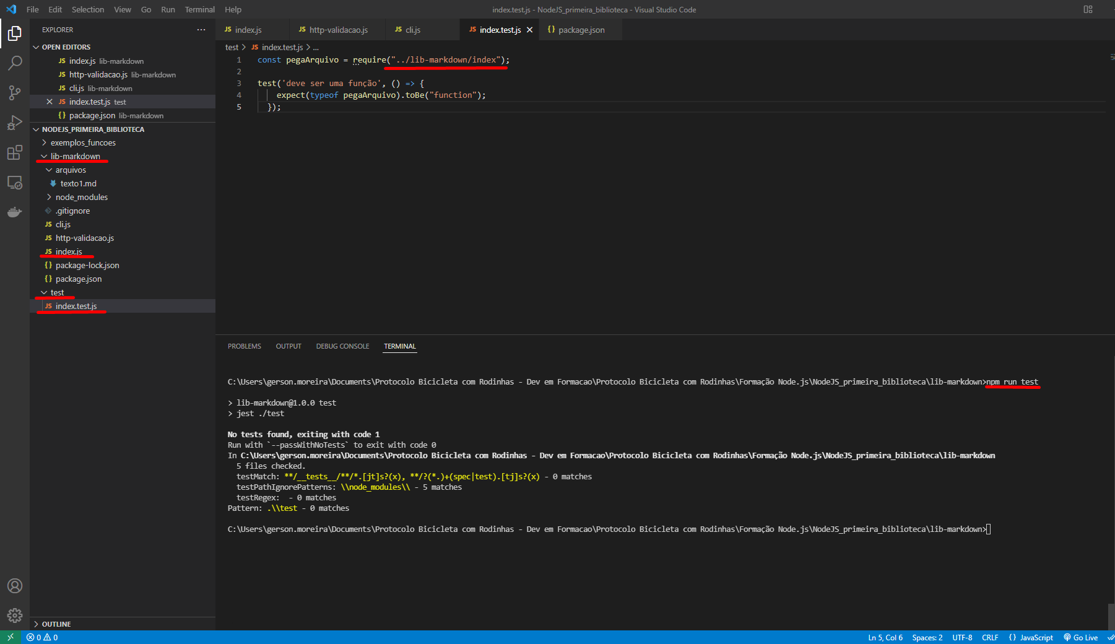
Task: Open Explorer more actions ellipsis
Action: click(x=201, y=30)
